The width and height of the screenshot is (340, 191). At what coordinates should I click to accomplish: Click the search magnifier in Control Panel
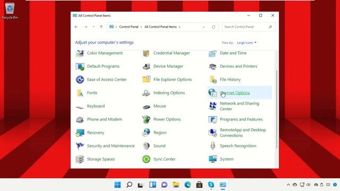pos(270,27)
